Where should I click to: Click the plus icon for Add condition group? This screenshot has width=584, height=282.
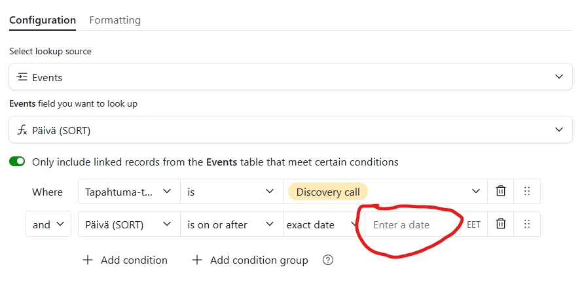pos(196,260)
